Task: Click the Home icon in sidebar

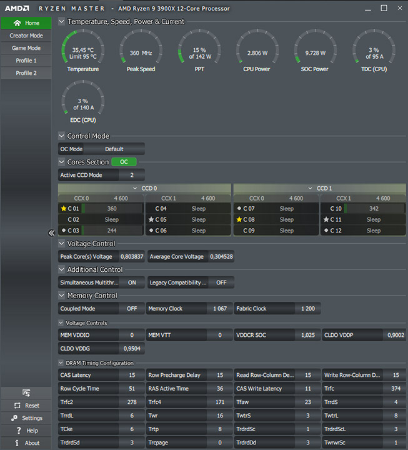Action: (x=17, y=23)
